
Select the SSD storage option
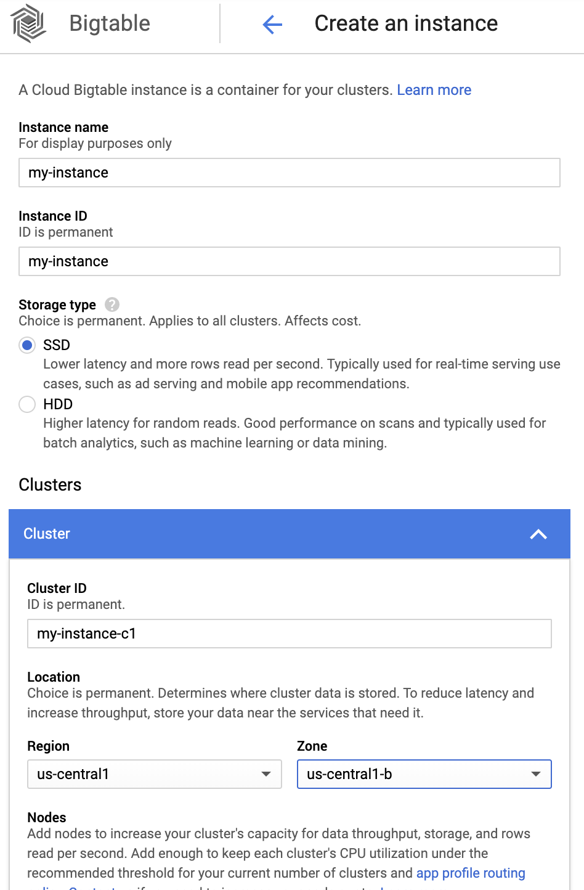[27, 345]
